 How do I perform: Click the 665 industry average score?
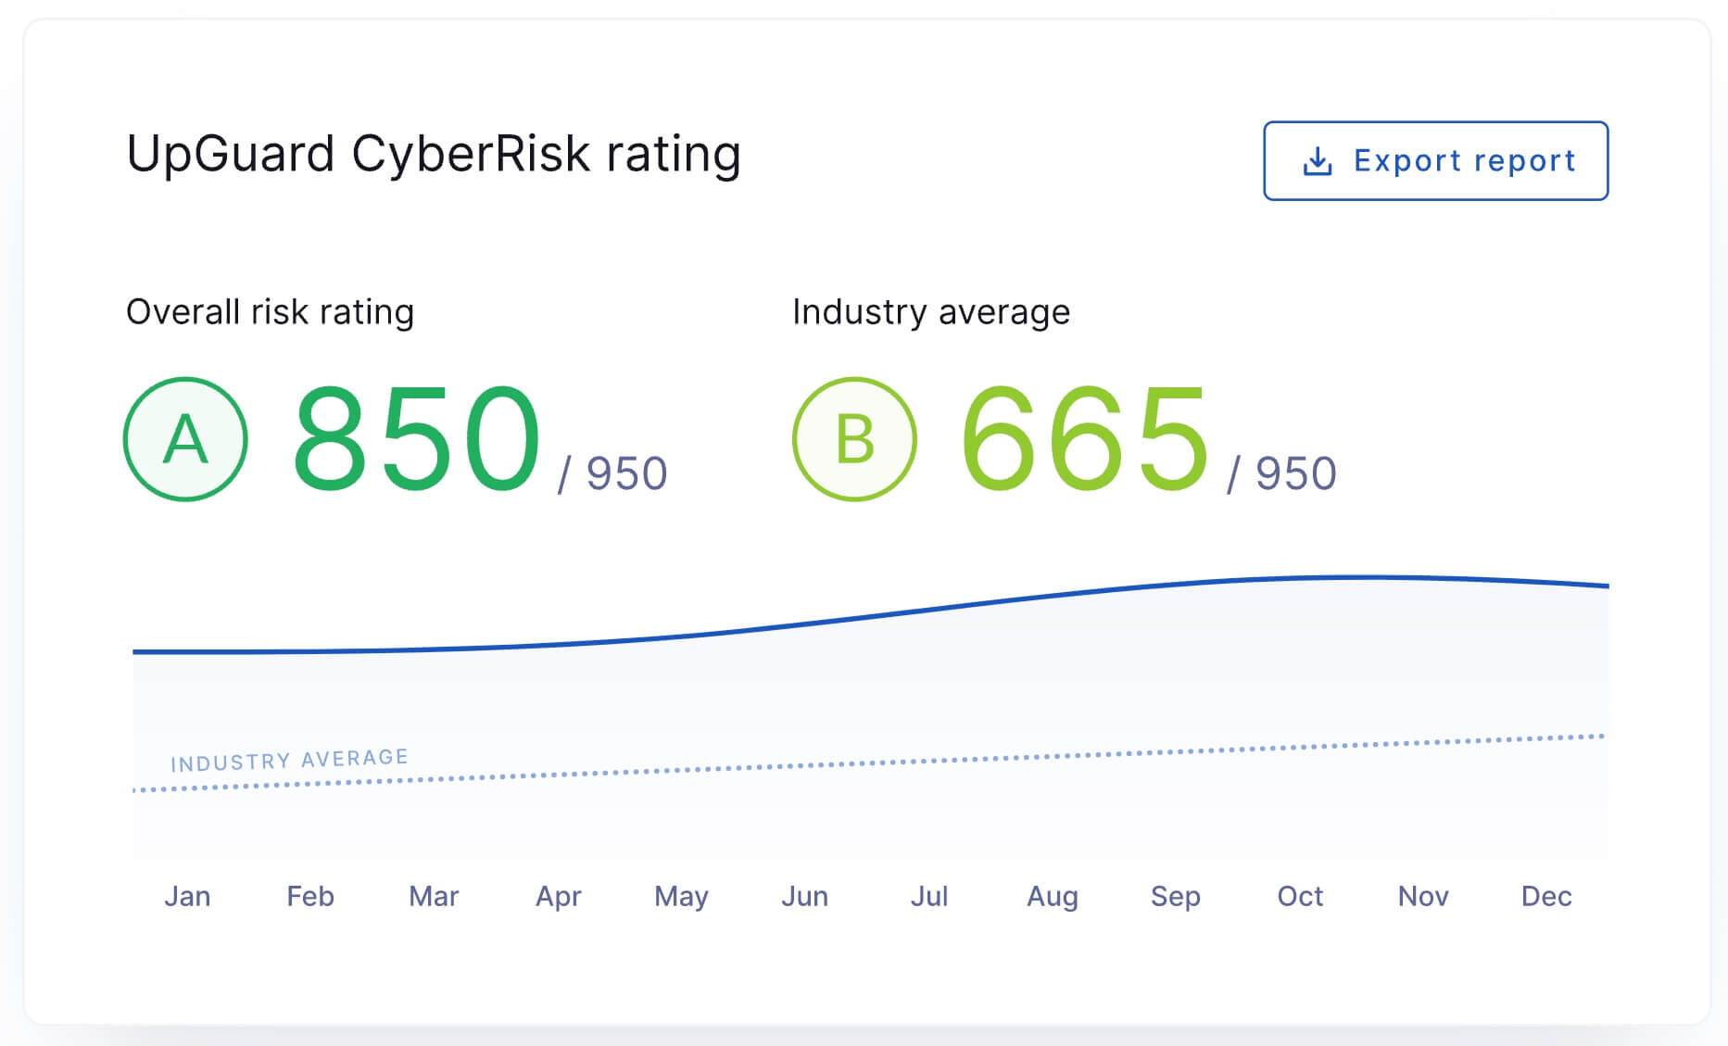click(1085, 439)
